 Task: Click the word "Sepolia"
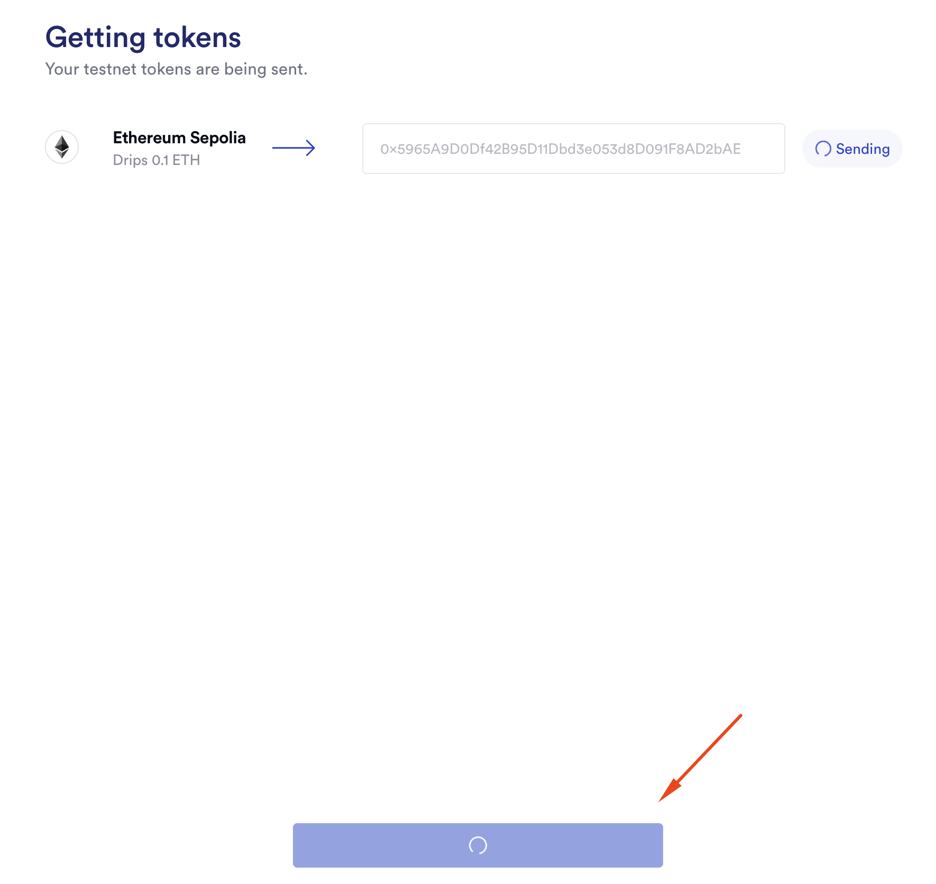218,138
